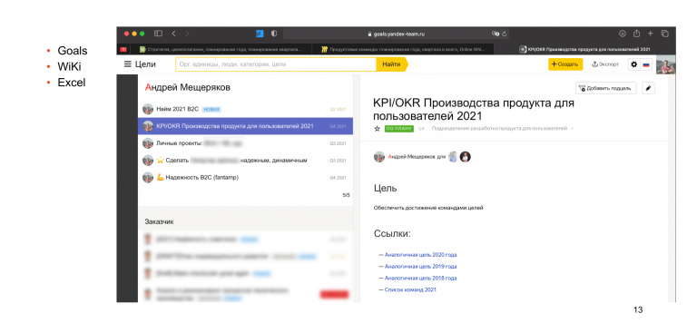Image resolution: width=687 pixels, height=333 pixels.
Task: Click the 'Добавить подцель' button
Action: coord(606,88)
